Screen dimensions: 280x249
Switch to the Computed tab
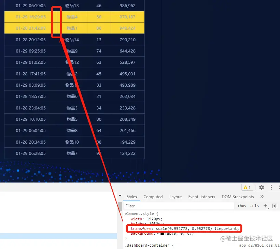tap(153, 197)
